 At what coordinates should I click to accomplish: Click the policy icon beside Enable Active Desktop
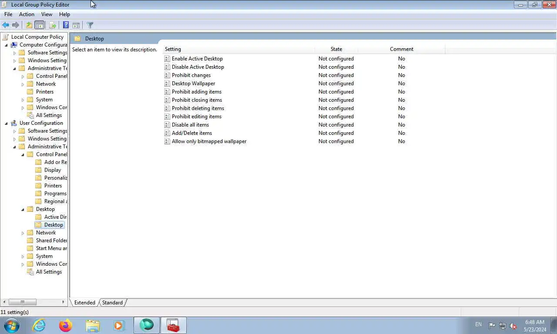pyautogui.click(x=167, y=59)
